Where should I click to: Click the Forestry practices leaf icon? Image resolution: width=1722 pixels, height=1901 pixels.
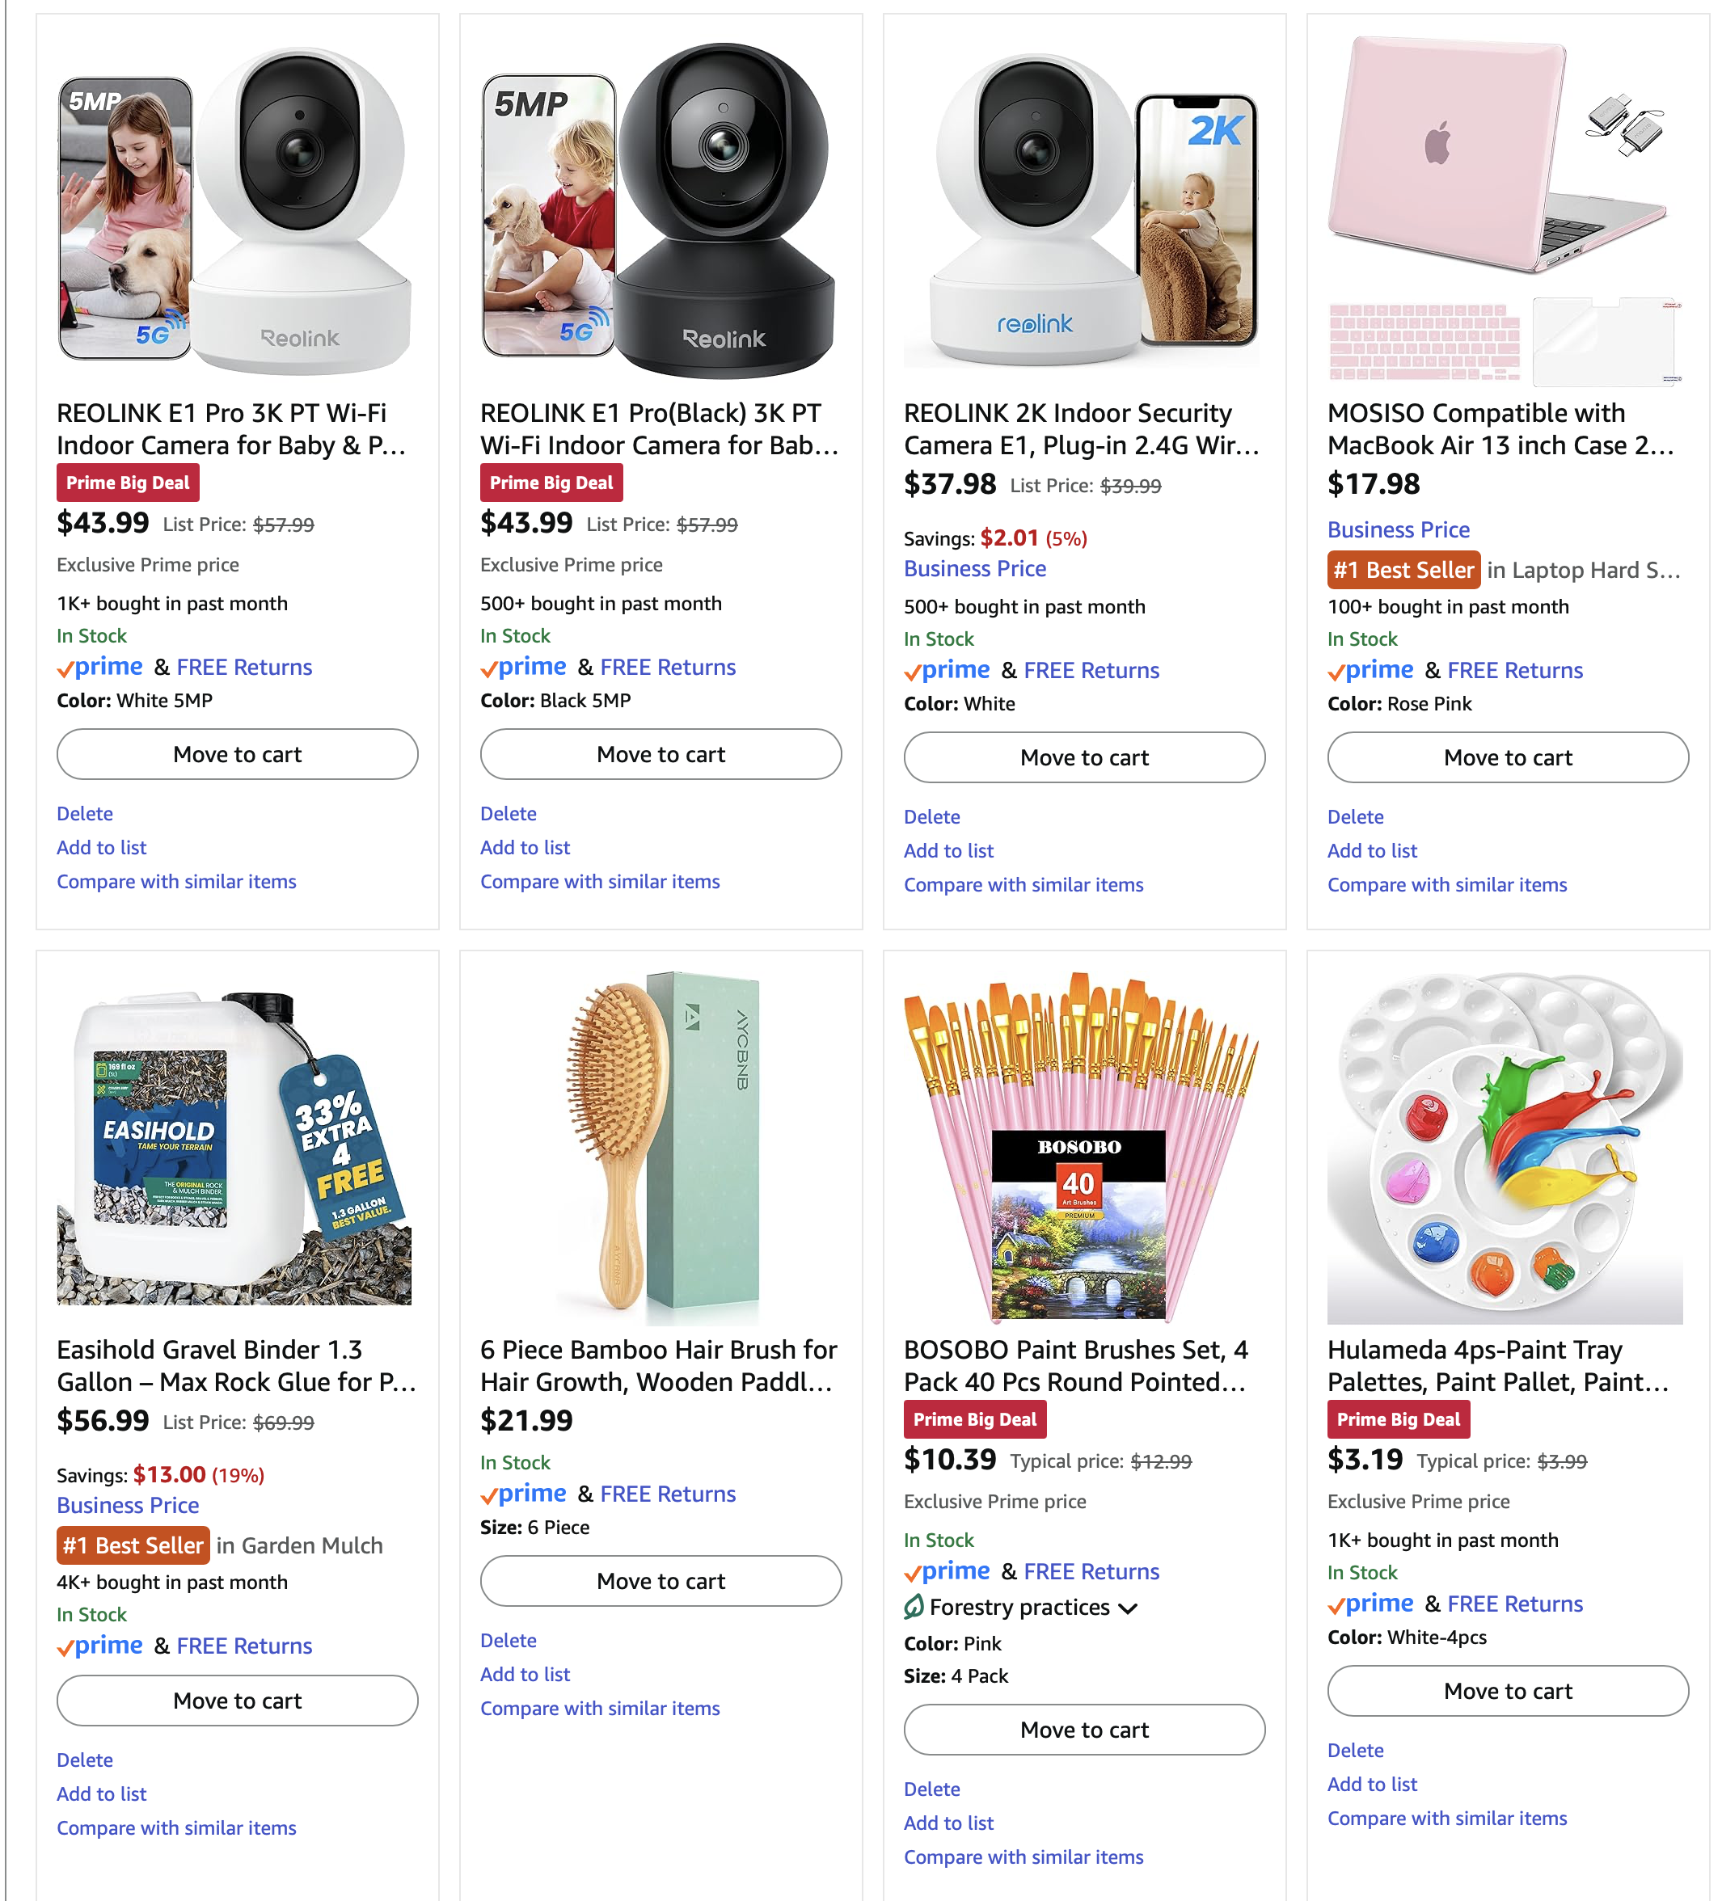click(913, 1607)
